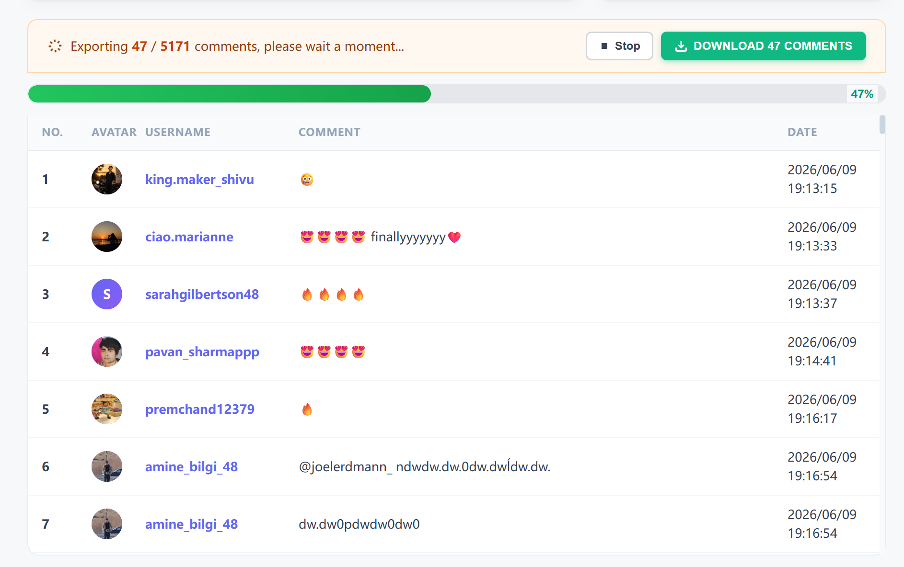
Task: Click date 2026/06/09 19:14:41
Action: tap(822, 352)
